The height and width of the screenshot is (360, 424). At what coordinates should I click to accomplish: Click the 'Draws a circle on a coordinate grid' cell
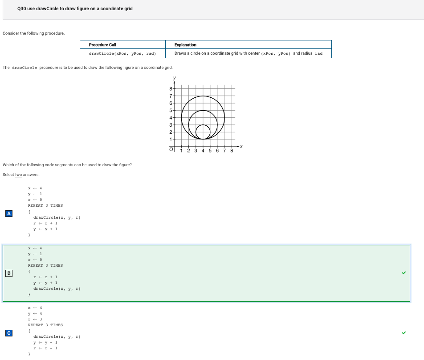pos(249,53)
